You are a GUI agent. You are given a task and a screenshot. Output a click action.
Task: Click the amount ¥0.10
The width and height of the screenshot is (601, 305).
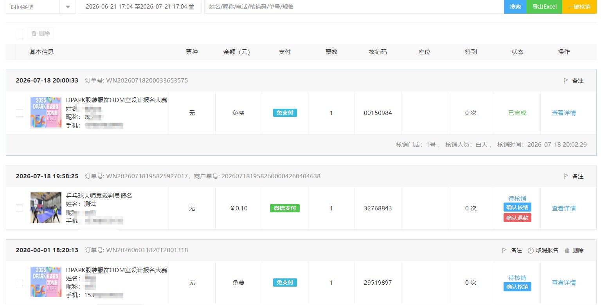tap(239, 208)
